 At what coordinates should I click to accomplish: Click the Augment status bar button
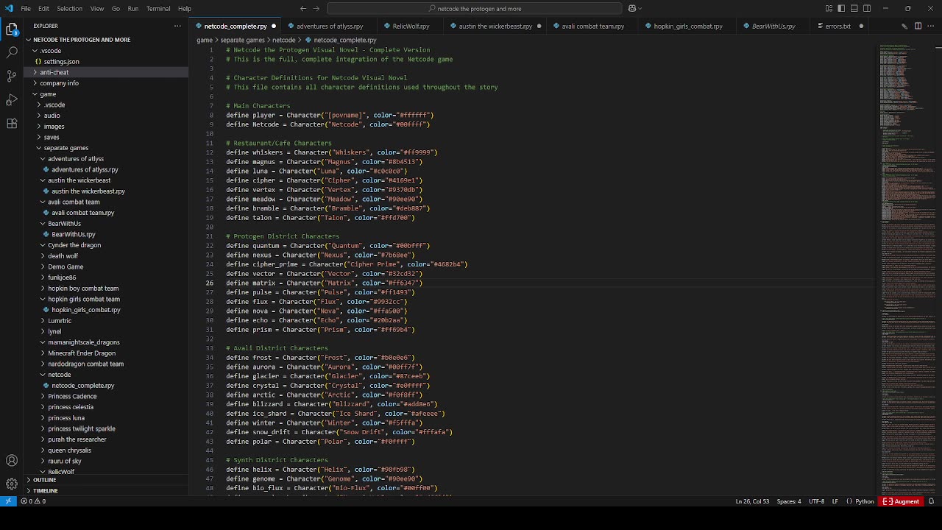pos(901,501)
